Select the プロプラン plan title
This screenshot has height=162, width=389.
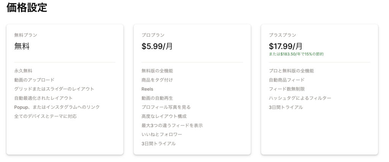point(153,35)
